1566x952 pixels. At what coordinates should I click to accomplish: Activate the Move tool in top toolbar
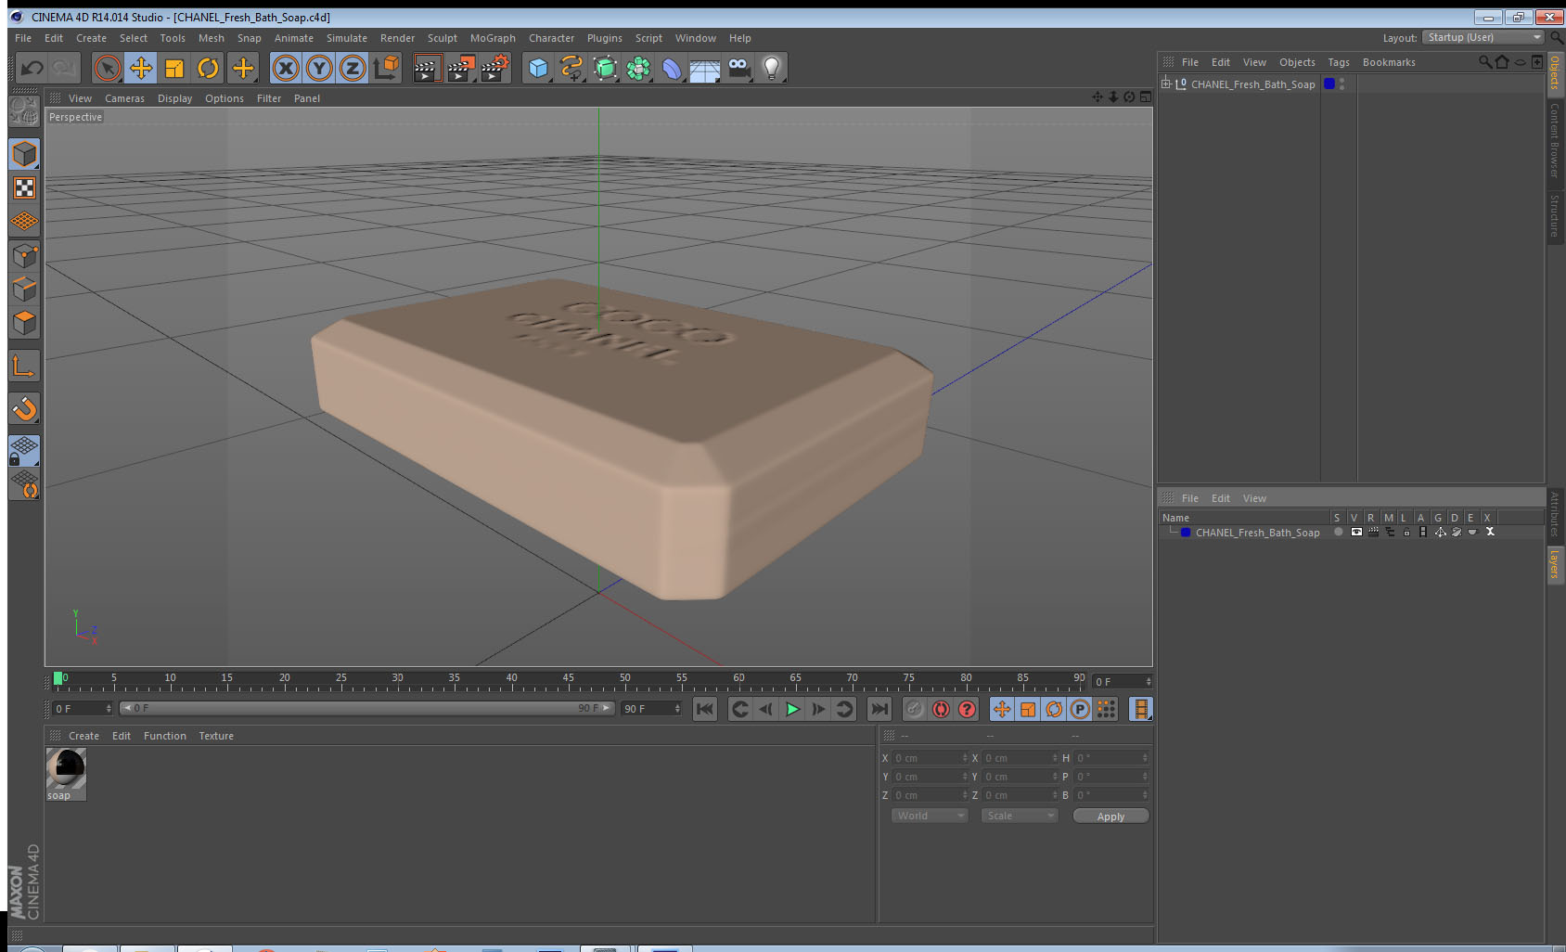(141, 68)
